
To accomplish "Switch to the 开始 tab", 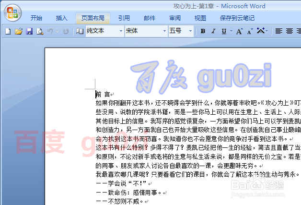I will 36,18.
